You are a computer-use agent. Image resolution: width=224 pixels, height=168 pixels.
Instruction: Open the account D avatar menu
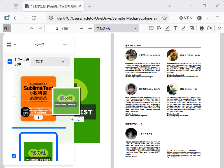click(x=199, y=18)
